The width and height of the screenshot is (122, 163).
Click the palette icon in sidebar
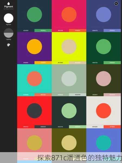8,45
